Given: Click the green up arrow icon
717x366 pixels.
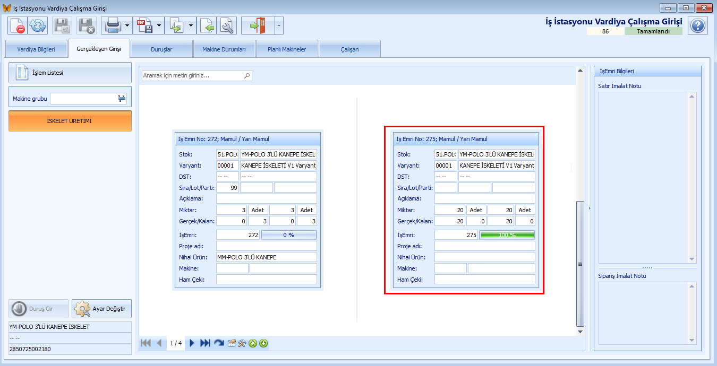Looking at the screenshot, I should point(253,343).
